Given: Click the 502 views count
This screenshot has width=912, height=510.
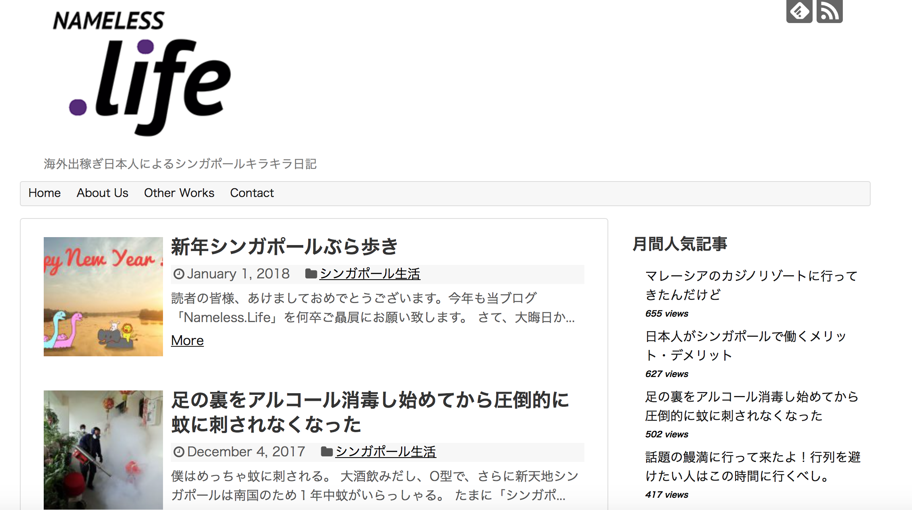Looking at the screenshot, I should 667,435.
